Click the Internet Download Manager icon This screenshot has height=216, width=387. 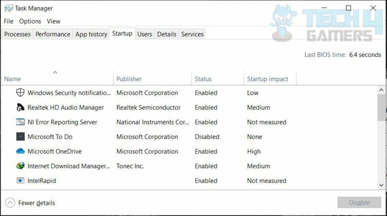pyautogui.click(x=21, y=166)
